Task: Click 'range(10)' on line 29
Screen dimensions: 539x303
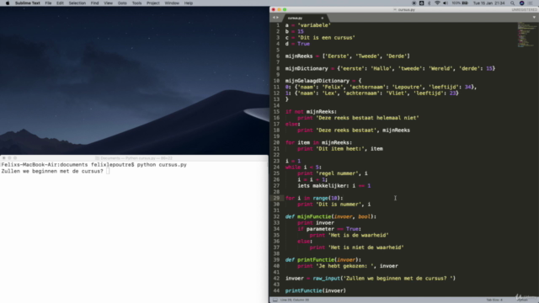Action: pyautogui.click(x=327, y=199)
